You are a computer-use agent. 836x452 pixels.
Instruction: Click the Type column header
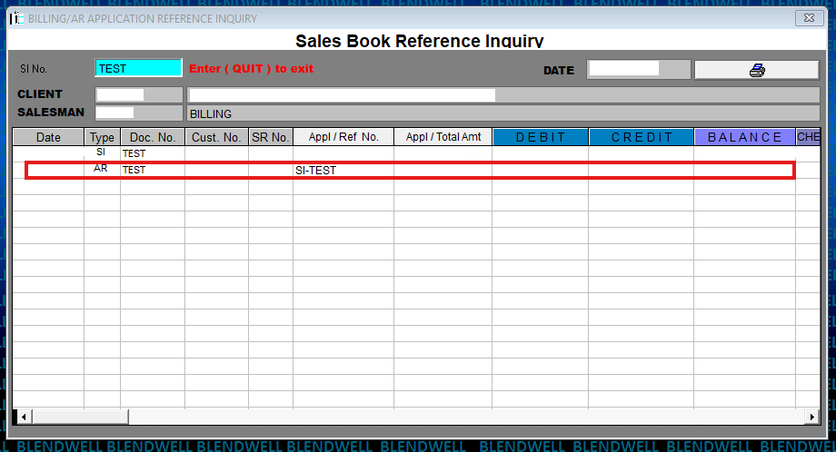(x=102, y=137)
